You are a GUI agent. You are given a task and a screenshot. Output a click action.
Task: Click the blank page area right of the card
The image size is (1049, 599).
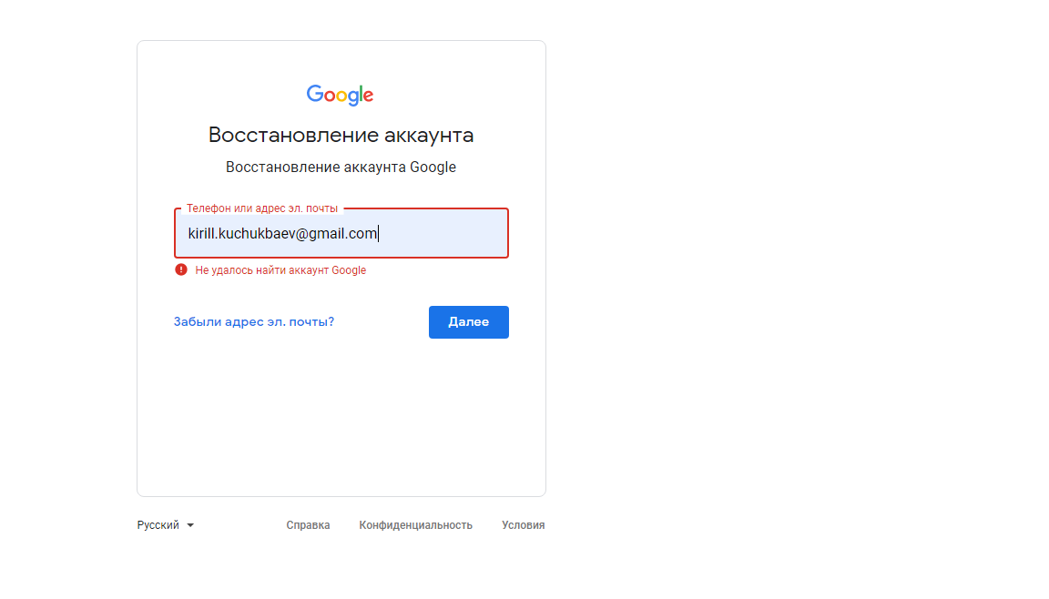[x=792, y=273]
